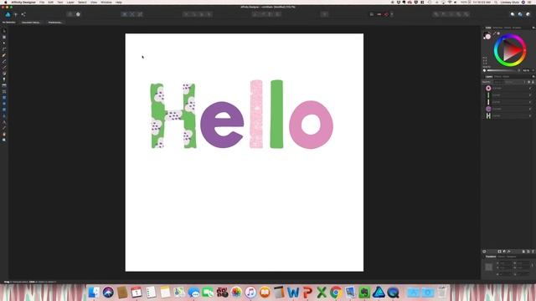Switch to the Styles tab
Viewport: 536px width, 301px height.
(506, 76)
